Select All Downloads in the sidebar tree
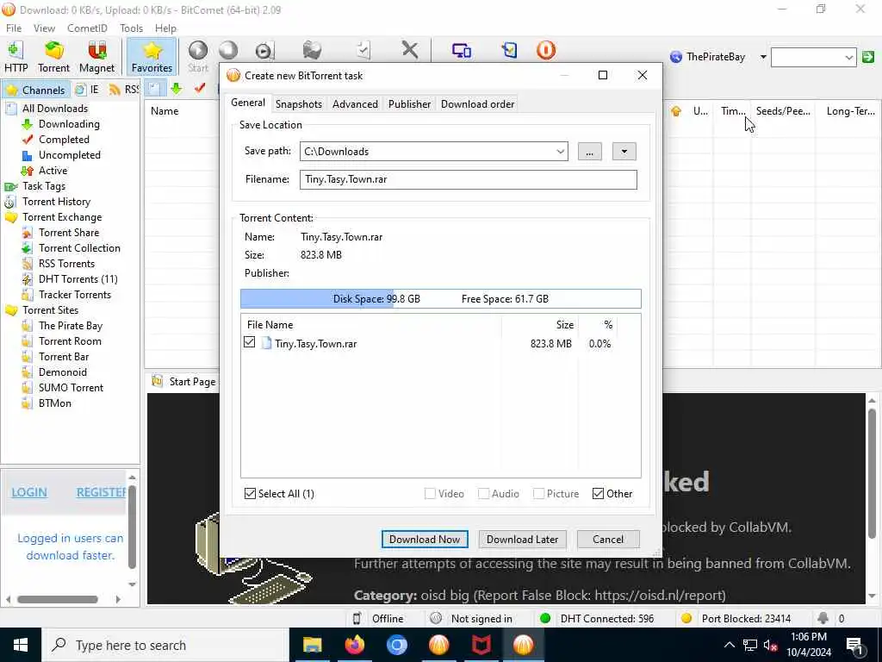Viewport: 882px width, 662px height. [55, 109]
